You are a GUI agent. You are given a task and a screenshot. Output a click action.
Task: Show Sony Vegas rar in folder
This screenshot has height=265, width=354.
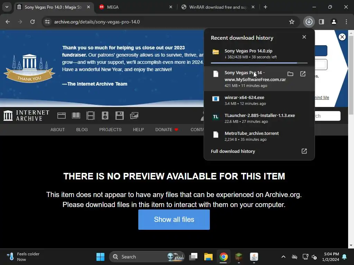(290, 74)
